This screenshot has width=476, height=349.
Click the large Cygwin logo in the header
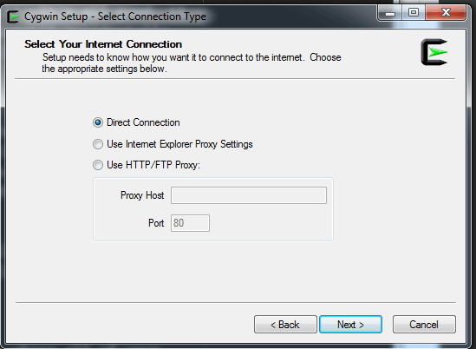(x=434, y=52)
